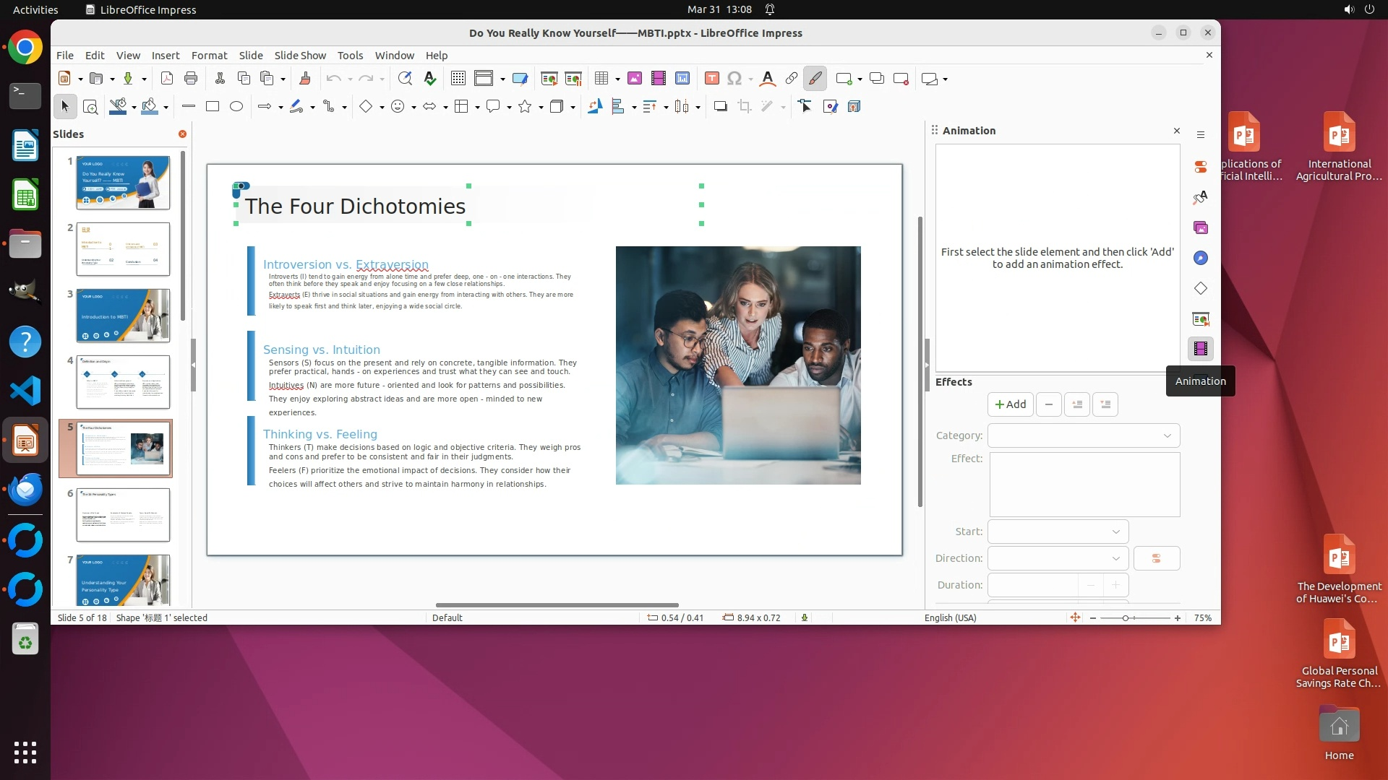Toggle Show Draw Functions button
This screenshot has height=780, width=1388.
[815, 79]
